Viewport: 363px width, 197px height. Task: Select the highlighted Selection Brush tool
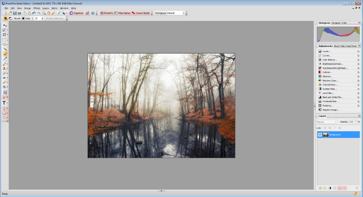5,54
